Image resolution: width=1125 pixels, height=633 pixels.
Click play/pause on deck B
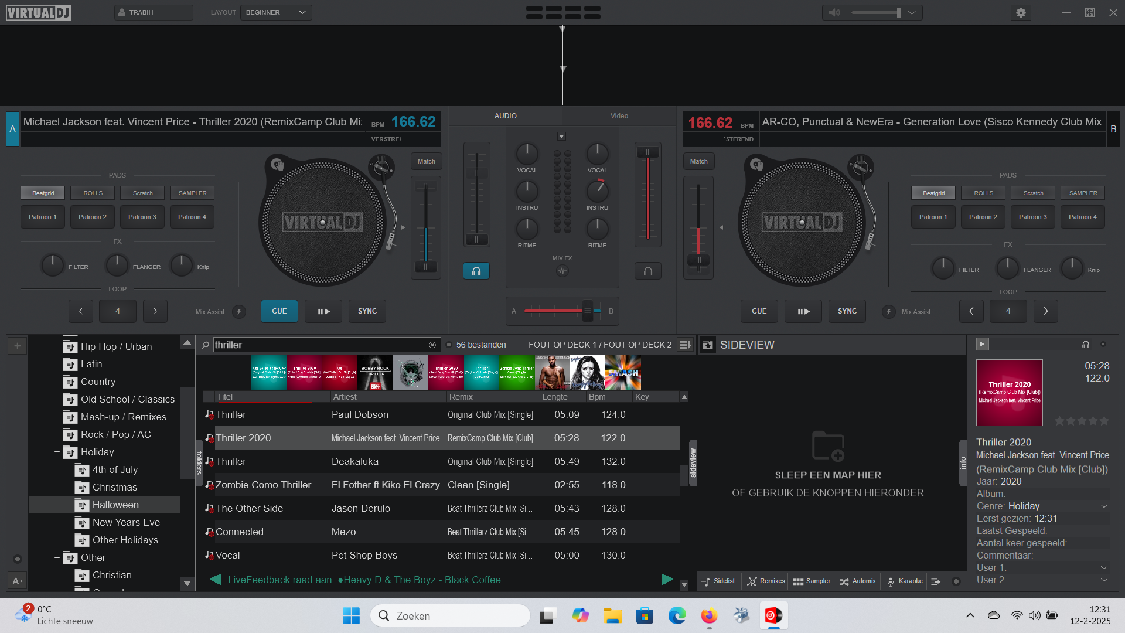(x=803, y=311)
